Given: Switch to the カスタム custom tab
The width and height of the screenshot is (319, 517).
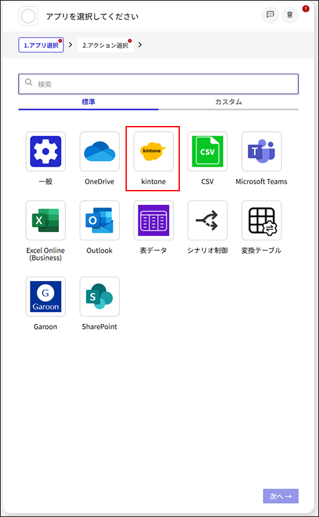Looking at the screenshot, I should tap(228, 102).
